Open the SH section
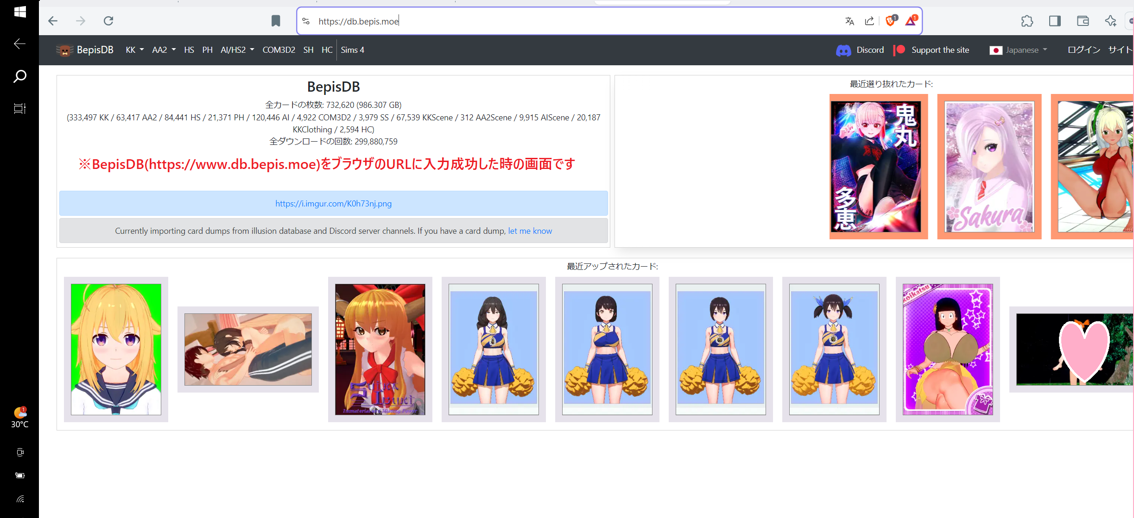 coord(308,50)
